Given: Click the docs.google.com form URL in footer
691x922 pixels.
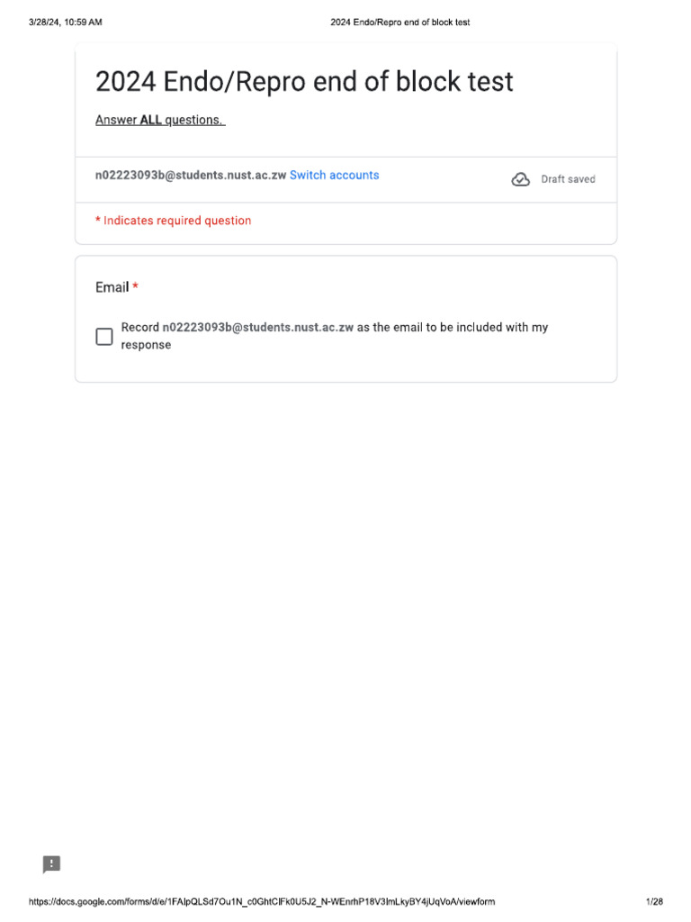Looking at the screenshot, I should [262, 901].
